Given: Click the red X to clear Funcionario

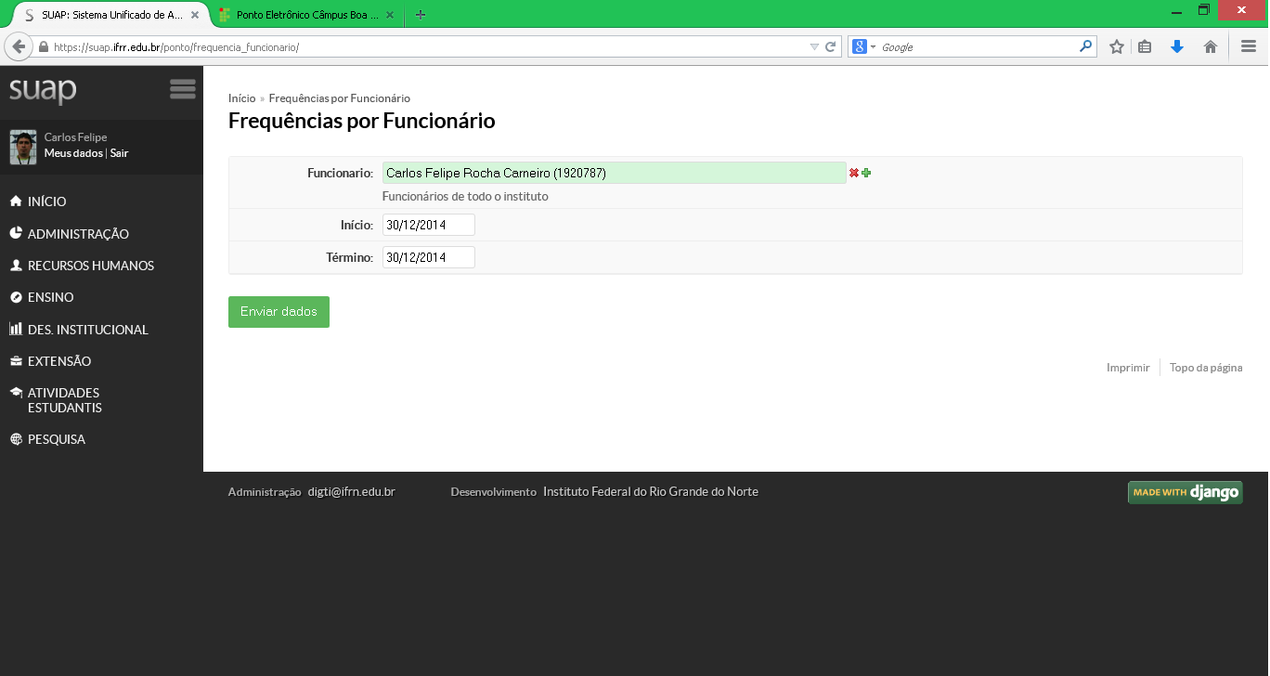Looking at the screenshot, I should click(x=854, y=173).
